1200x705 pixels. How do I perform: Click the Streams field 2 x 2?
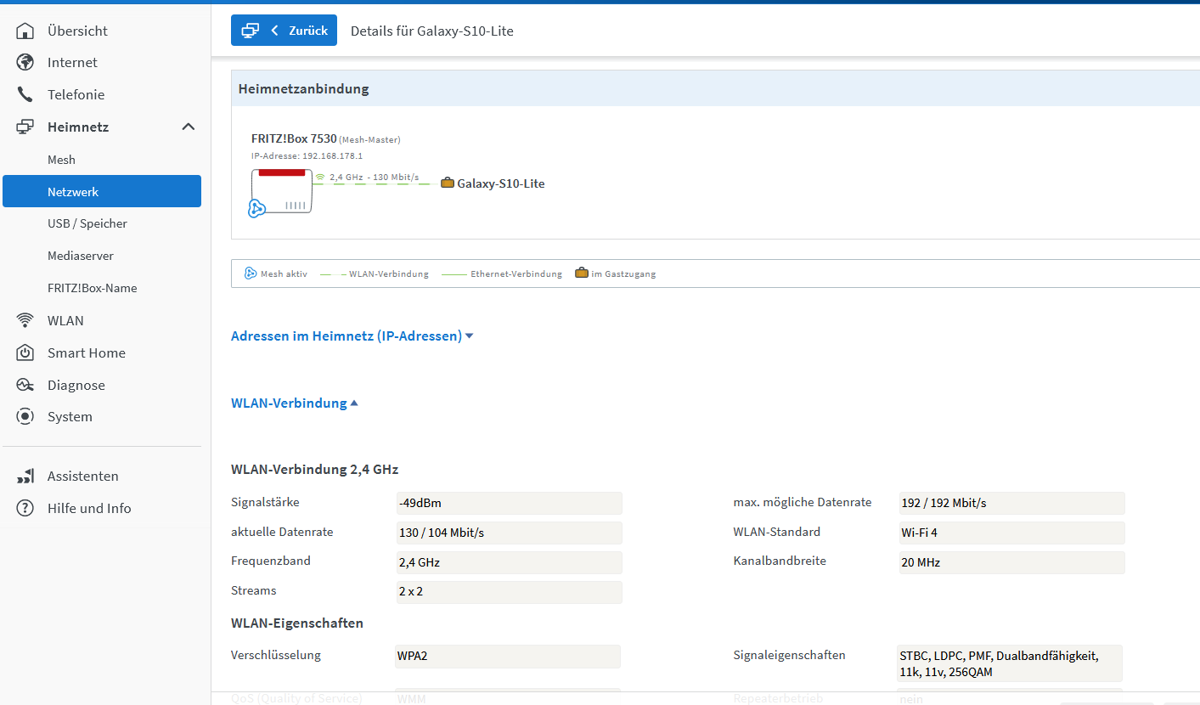509,591
